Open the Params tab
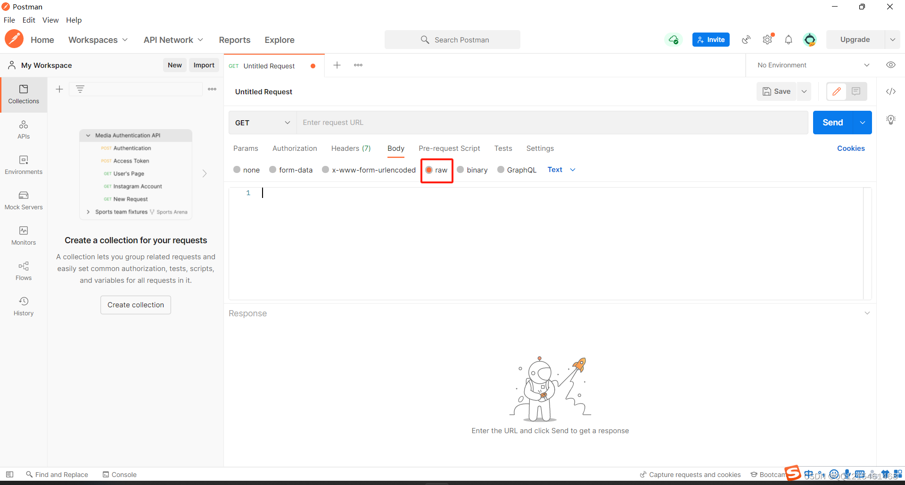 point(246,148)
